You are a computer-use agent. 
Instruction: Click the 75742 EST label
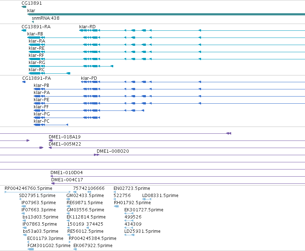coord(80,188)
